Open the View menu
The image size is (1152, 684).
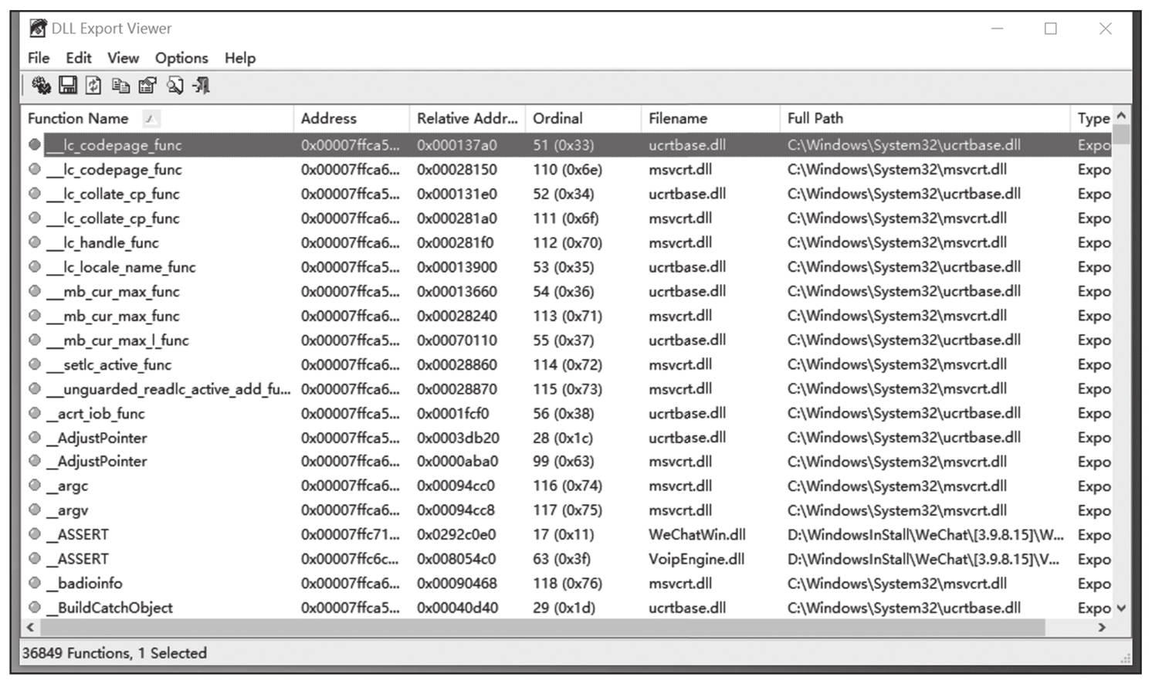(x=124, y=58)
